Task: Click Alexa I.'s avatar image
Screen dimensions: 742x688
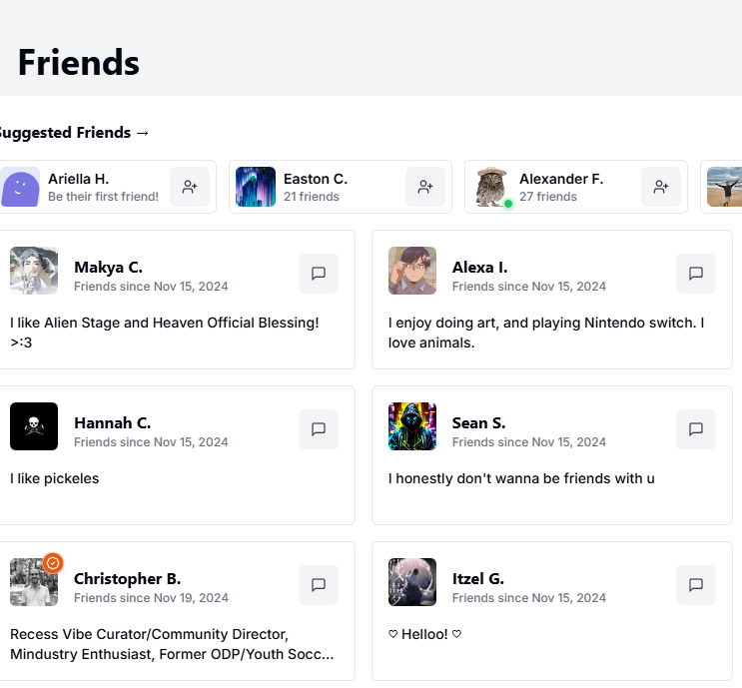Action: point(412,271)
